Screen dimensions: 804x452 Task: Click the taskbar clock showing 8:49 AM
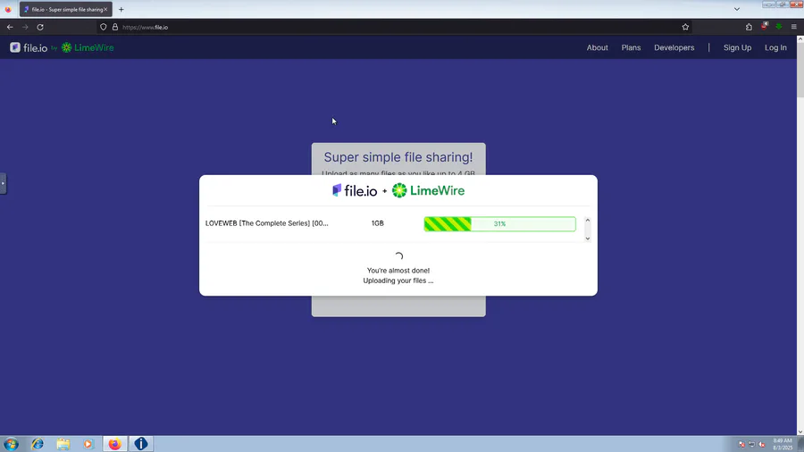pos(783,444)
